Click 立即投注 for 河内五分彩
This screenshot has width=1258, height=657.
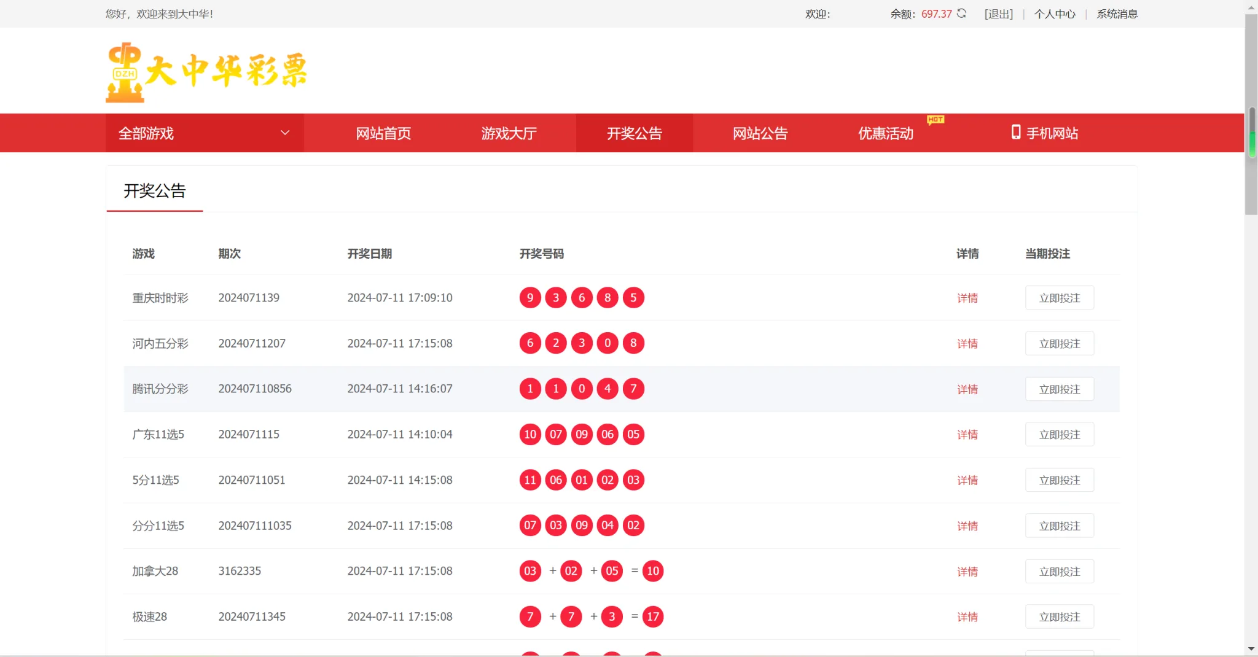pos(1058,343)
